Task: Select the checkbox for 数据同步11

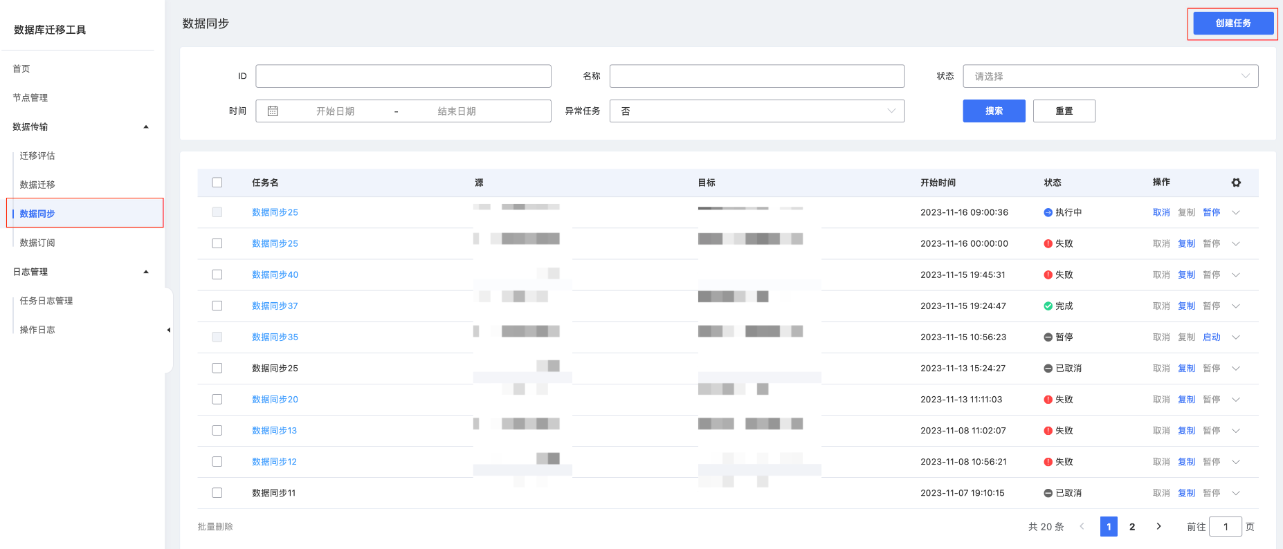Action: point(217,493)
